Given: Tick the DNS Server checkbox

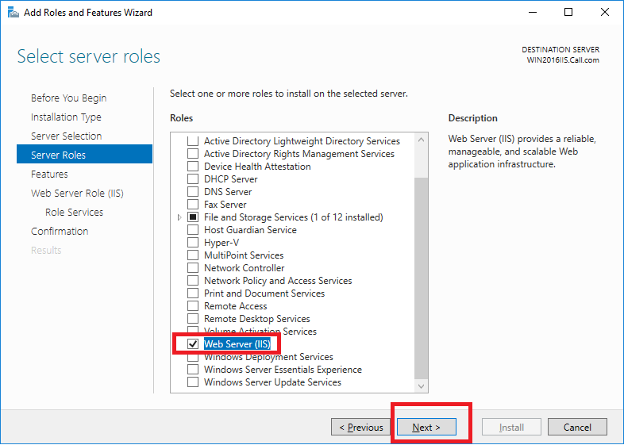Looking at the screenshot, I should point(193,192).
